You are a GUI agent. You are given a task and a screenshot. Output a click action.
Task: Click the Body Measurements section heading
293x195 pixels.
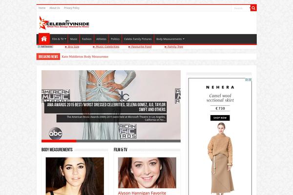coord(57,150)
